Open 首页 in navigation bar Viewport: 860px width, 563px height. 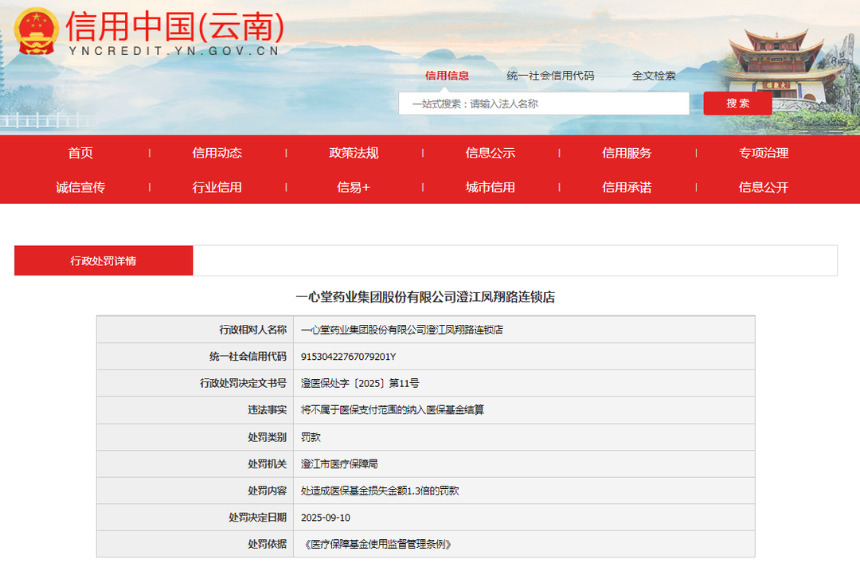point(80,153)
